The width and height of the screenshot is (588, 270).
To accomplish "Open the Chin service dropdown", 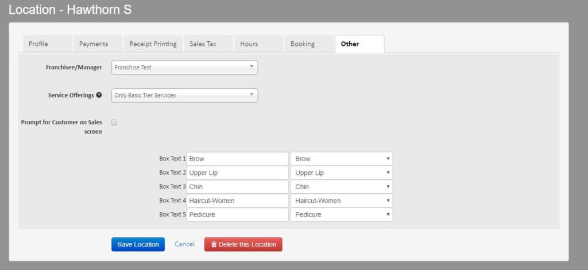I will point(341,187).
